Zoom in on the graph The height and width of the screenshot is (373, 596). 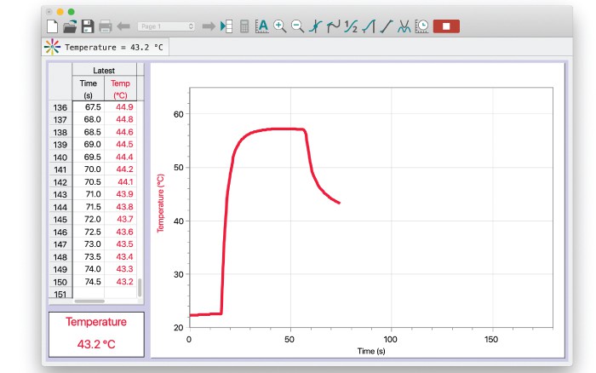(280, 26)
